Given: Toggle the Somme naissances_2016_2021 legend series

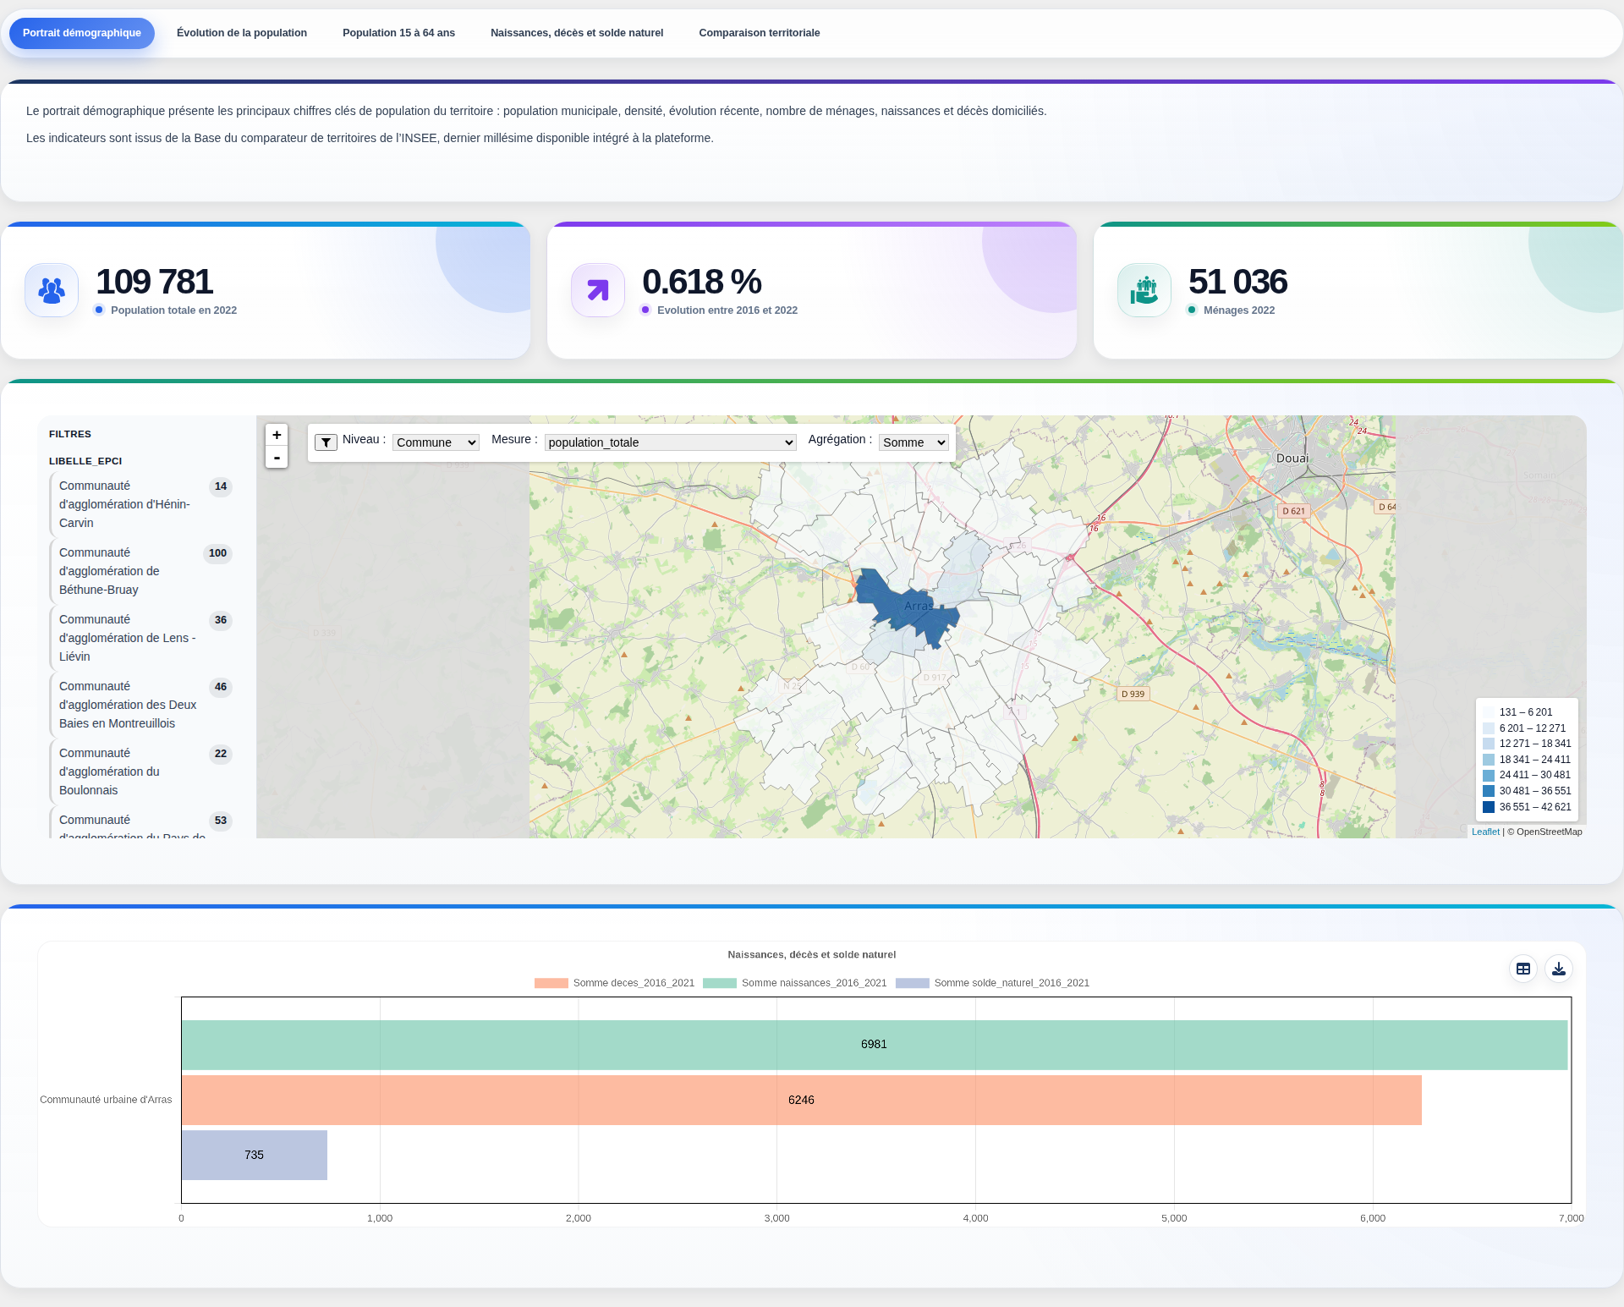Looking at the screenshot, I should (795, 983).
